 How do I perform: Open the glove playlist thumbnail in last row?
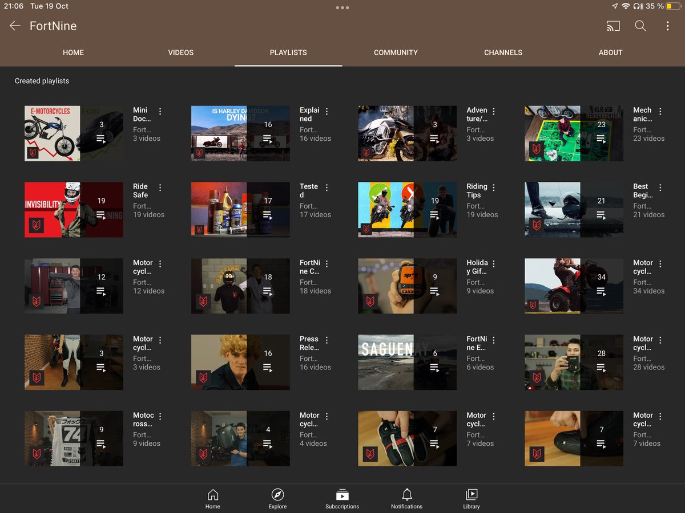coord(407,439)
